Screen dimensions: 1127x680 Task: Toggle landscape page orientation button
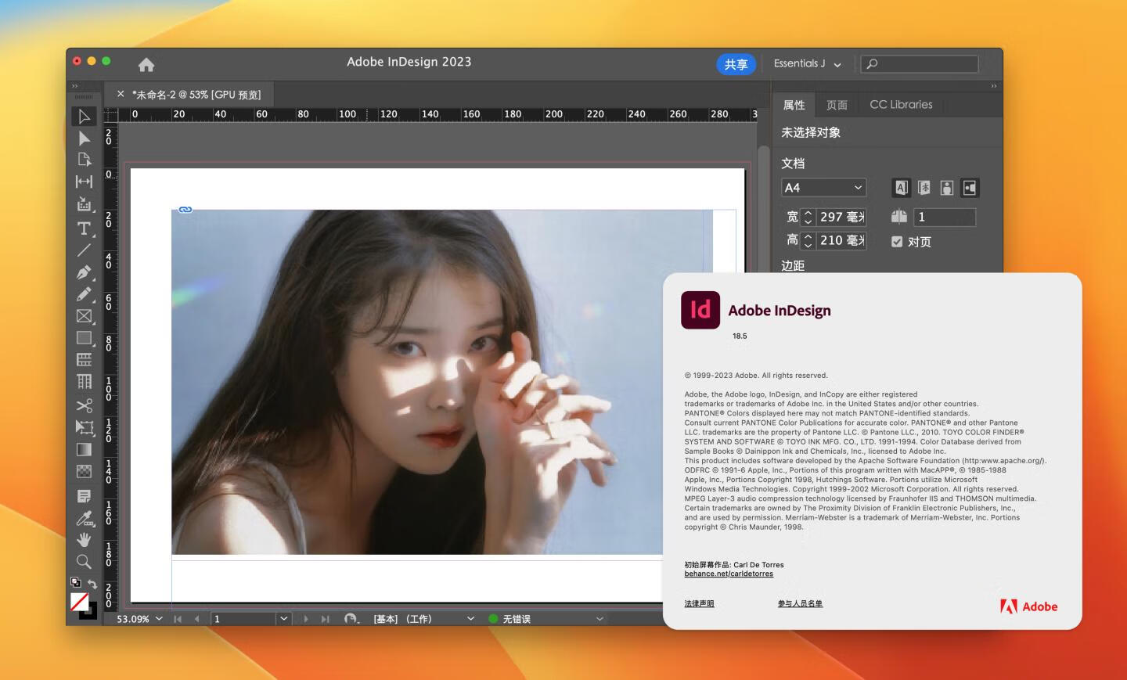(x=970, y=188)
